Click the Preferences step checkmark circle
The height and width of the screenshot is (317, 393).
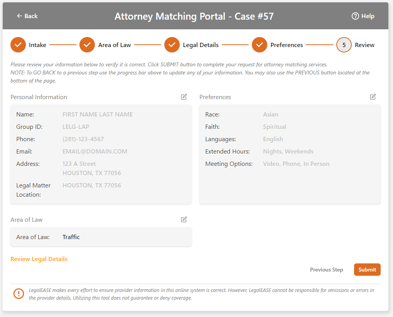[260, 45]
